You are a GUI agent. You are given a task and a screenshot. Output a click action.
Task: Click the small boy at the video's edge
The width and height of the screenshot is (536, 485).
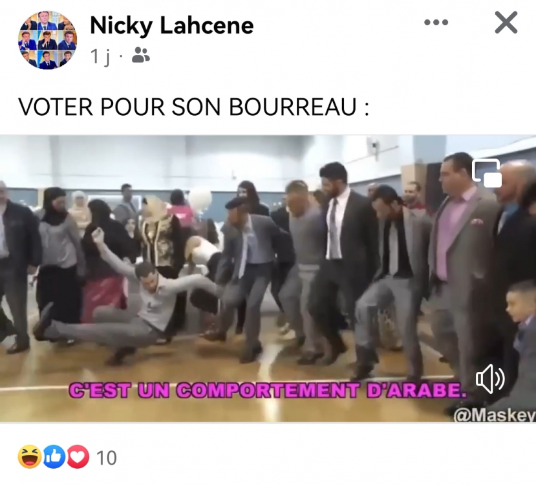coord(521,328)
